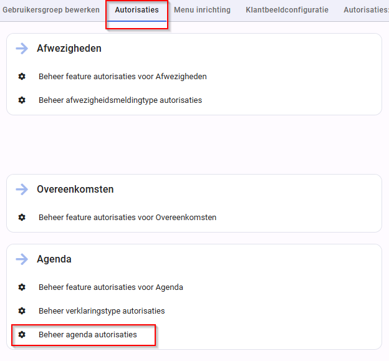
Task: Open Beheer feature autorisaties voor Agenda
Action: tap(111, 287)
